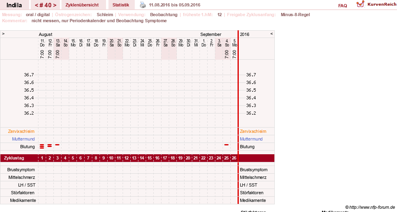Click the KurvenReich logo icon
Screen dimensions: 397x212
click(360, 4)
